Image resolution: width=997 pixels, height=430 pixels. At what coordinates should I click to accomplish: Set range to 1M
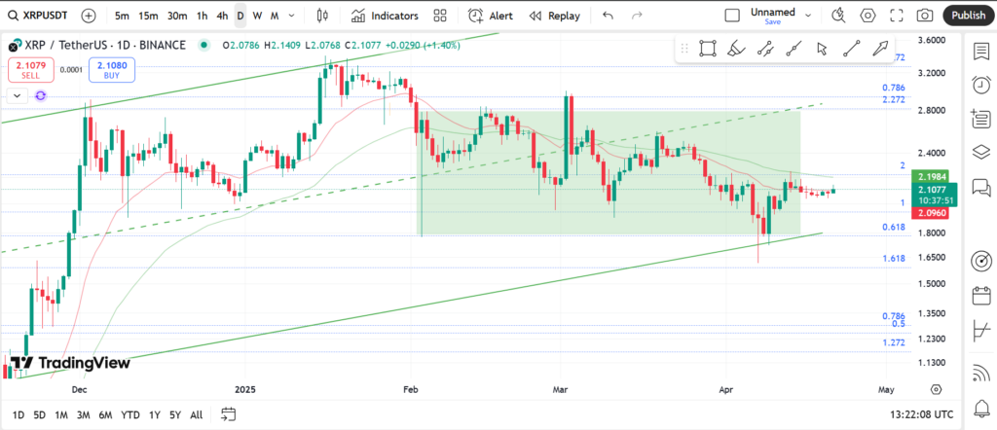click(x=61, y=414)
